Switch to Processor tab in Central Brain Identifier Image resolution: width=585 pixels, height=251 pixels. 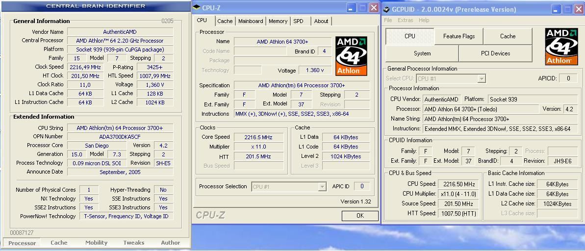(22, 243)
